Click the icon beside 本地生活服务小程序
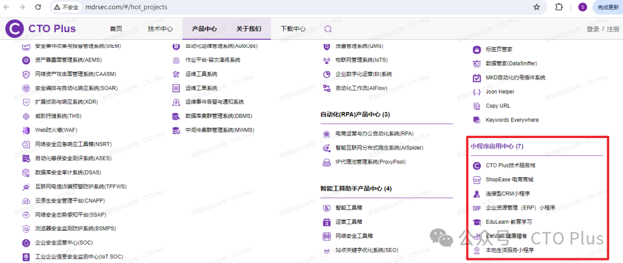Viewport: 623px width, 263px height. pyautogui.click(x=477, y=250)
